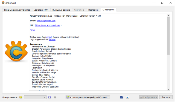175x102 pixels.
Task: Click Russian: Sukhorukov Sergei entry
Action: pyautogui.click(x=44, y=73)
